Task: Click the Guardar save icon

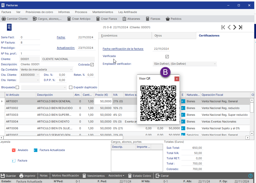Action: click(2, 176)
